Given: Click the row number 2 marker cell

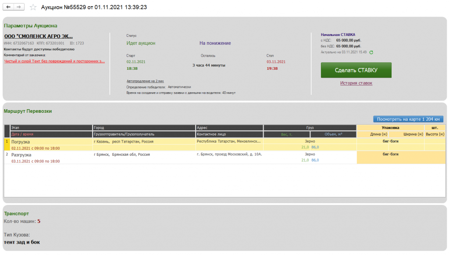Looking at the screenshot, I should (x=7, y=157).
